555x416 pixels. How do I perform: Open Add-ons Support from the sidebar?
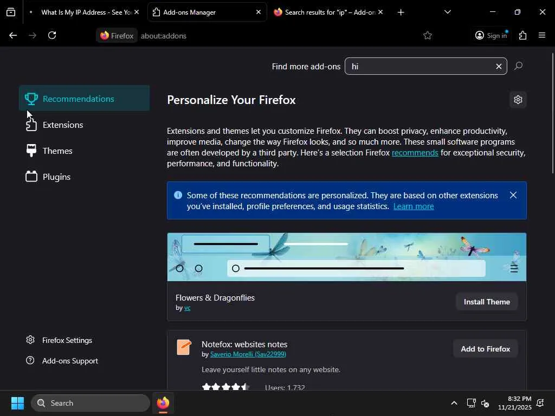point(62,361)
